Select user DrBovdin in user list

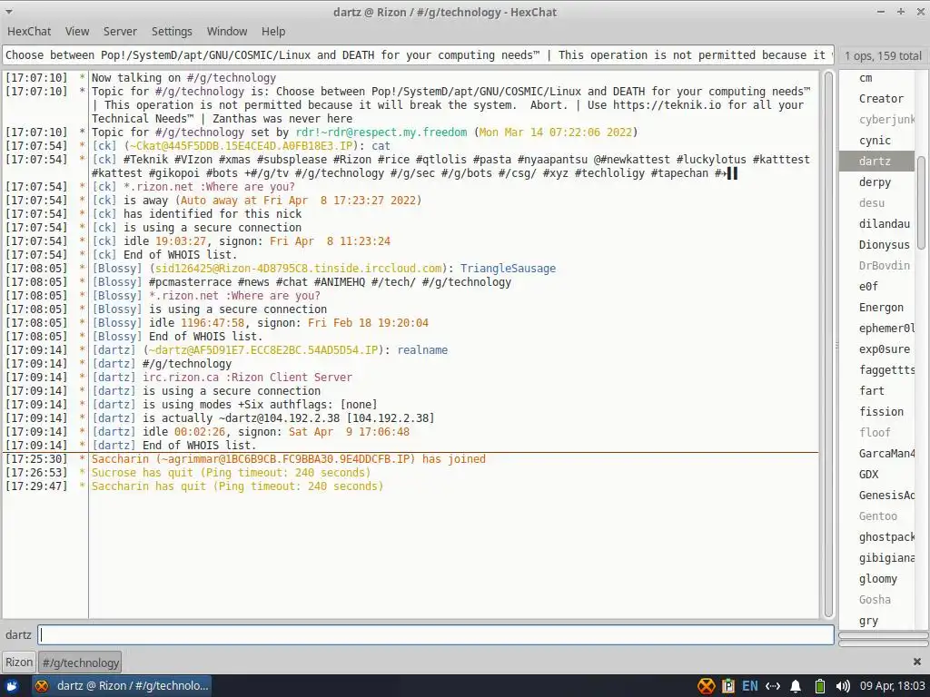884,266
